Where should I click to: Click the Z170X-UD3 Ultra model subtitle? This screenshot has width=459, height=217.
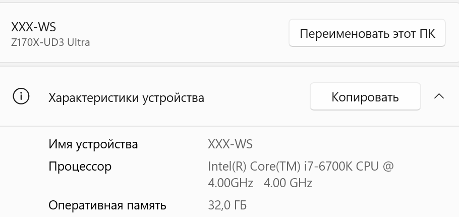tap(50, 42)
